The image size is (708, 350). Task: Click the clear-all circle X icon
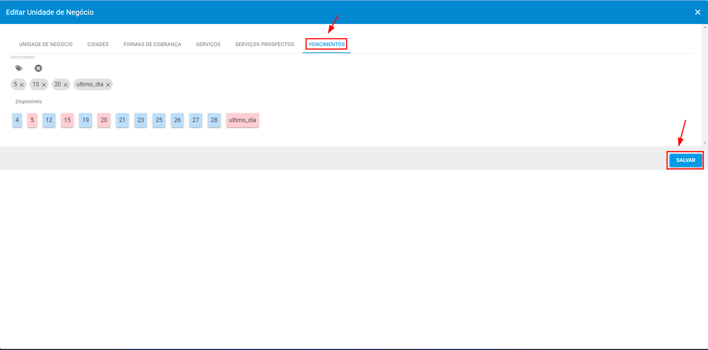[38, 68]
